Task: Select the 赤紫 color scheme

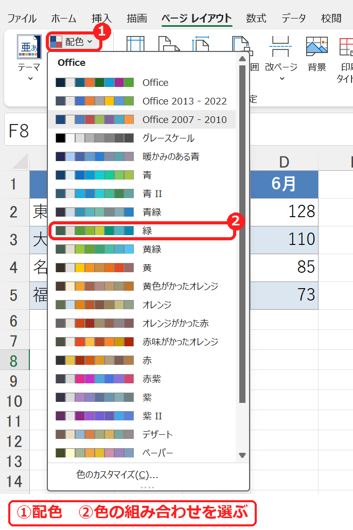Action: [x=142, y=379]
